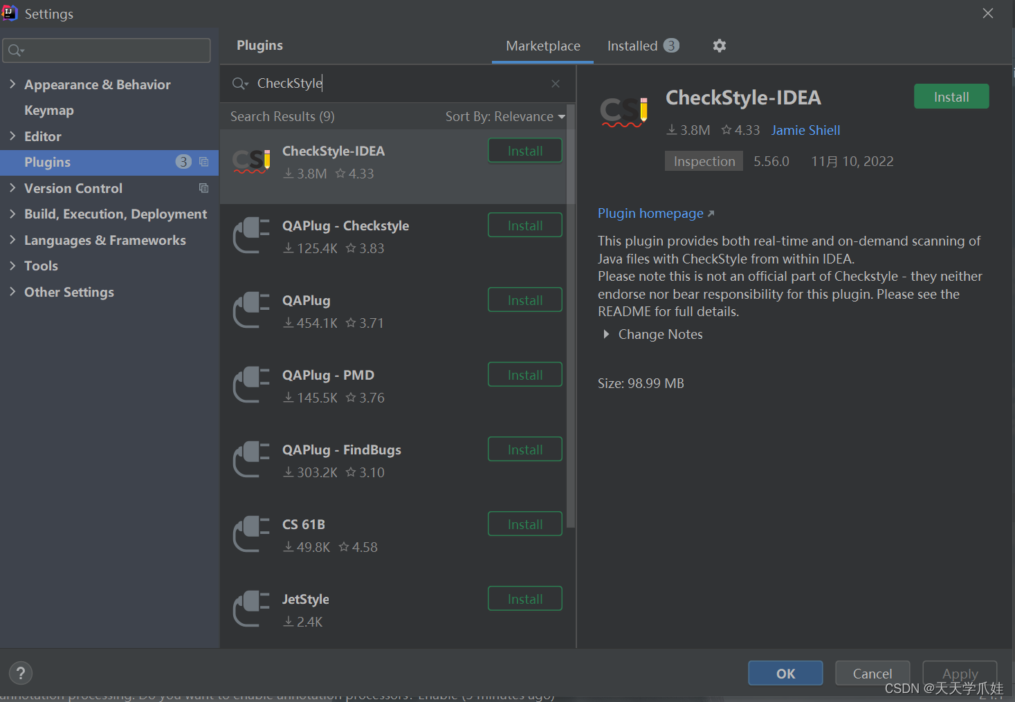The width and height of the screenshot is (1015, 702).
Task: Expand the Tools settings node
Action: pyautogui.click(x=12, y=266)
